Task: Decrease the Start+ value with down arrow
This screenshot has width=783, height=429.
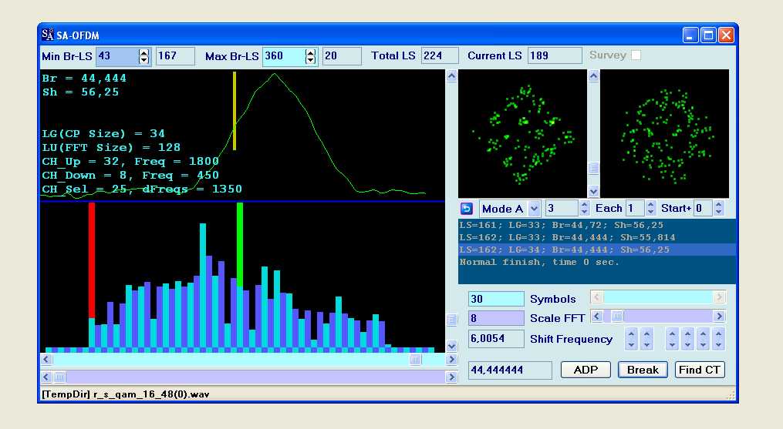Action: point(718,212)
